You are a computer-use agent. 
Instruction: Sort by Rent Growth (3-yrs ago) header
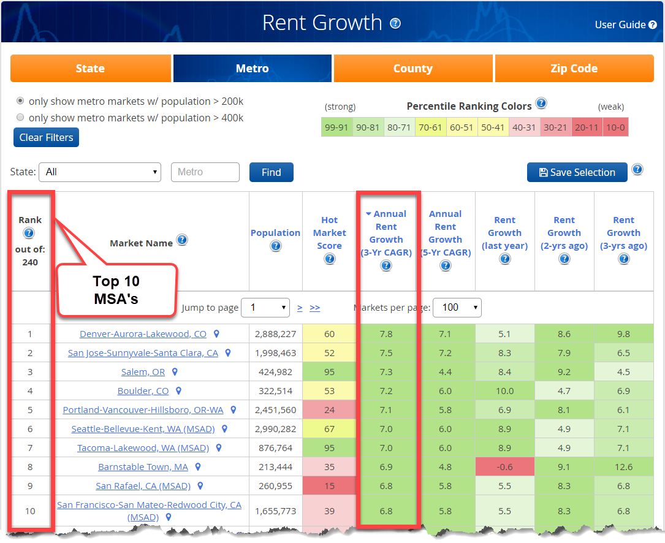623,233
